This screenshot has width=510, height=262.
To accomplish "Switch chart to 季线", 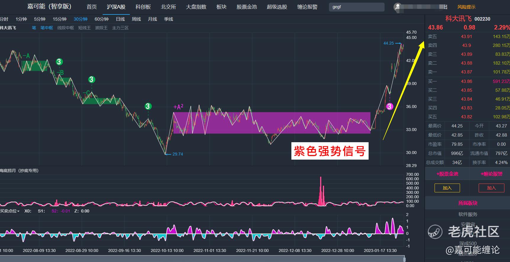I will pyautogui.click(x=169, y=19).
